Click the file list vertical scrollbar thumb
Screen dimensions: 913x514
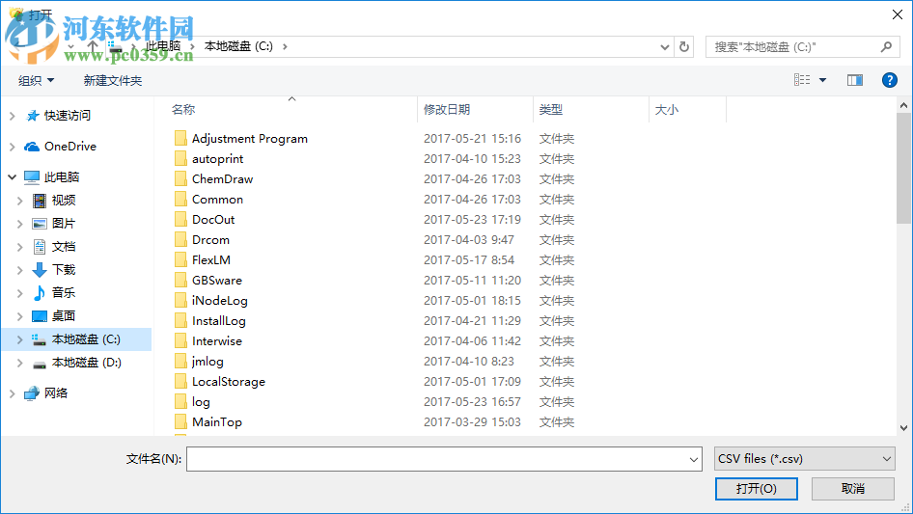[x=903, y=168]
